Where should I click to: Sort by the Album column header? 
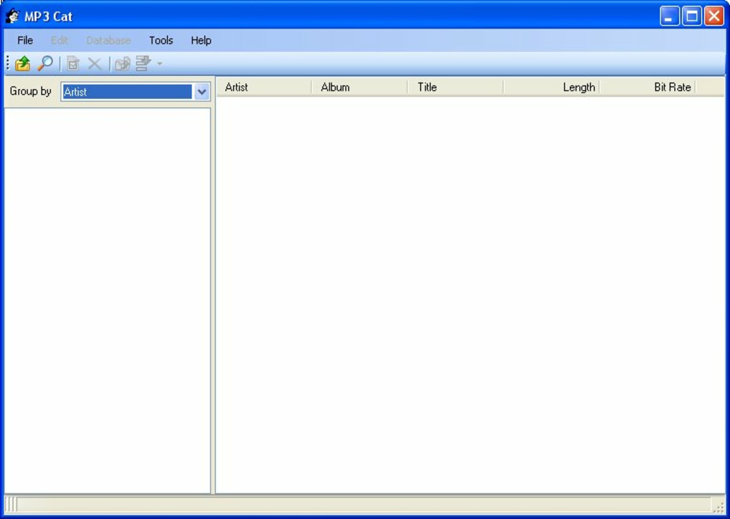tap(360, 87)
